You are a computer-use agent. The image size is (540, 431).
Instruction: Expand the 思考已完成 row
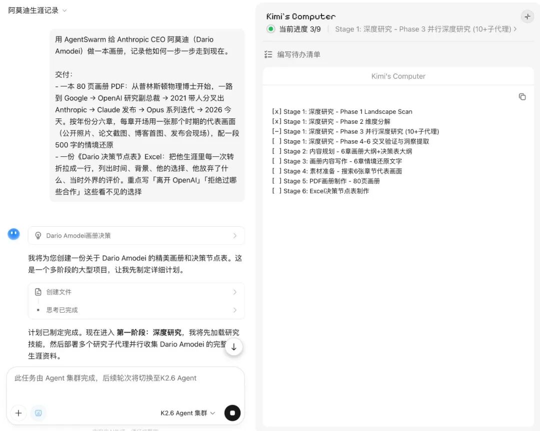(x=136, y=310)
